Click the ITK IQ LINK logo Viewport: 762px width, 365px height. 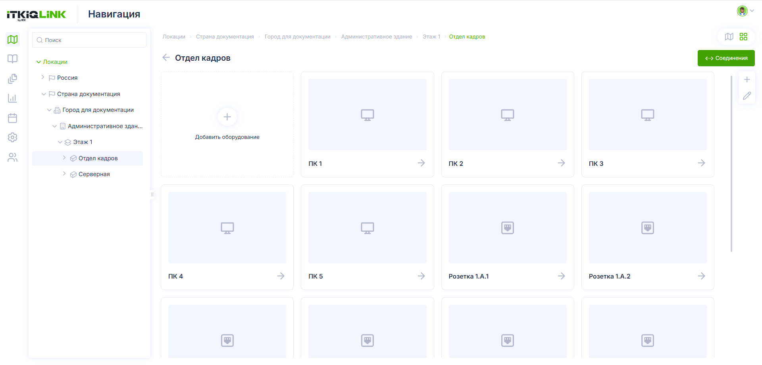pyautogui.click(x=37, y=15)
